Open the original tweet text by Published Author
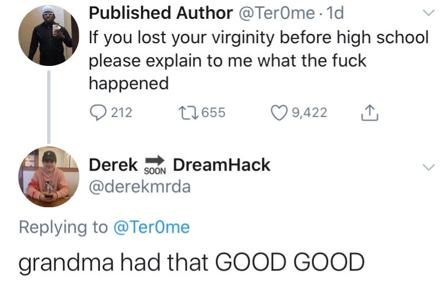Screen dimensions: 446x297 (x=259, y=60)
